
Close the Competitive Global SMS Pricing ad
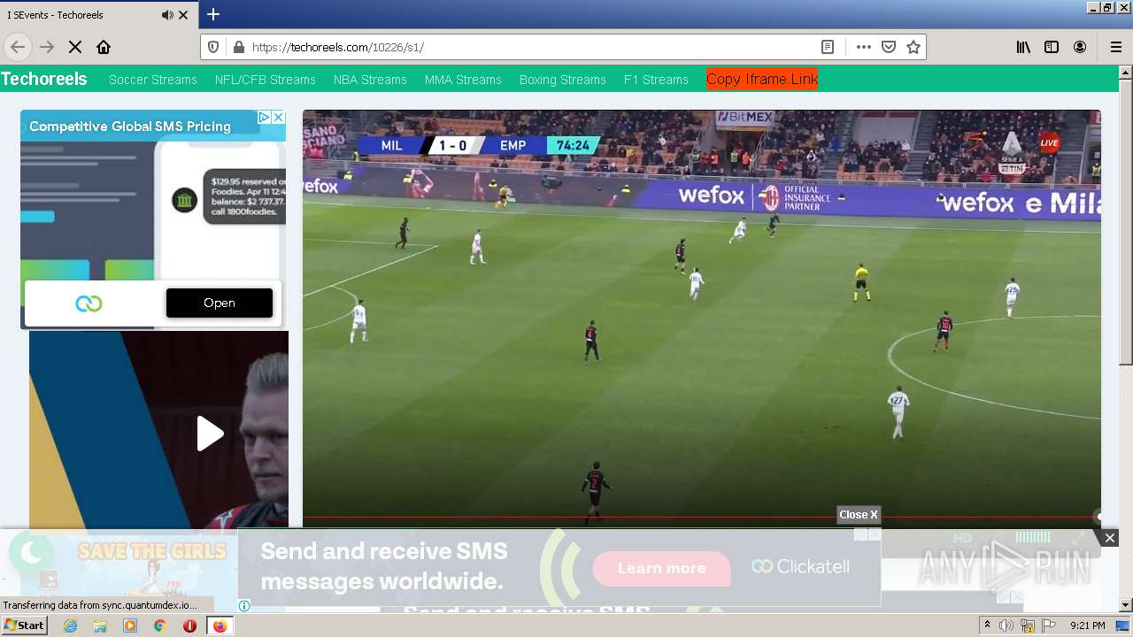point(278,117)
